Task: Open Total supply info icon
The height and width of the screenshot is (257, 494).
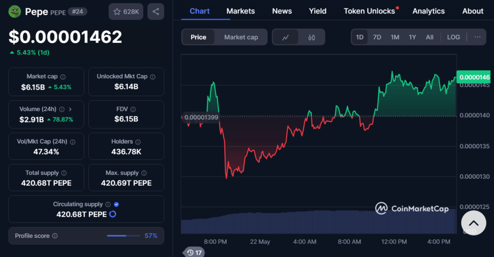Action: 64,173
